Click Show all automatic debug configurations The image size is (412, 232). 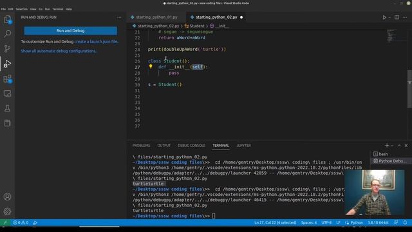59,51
